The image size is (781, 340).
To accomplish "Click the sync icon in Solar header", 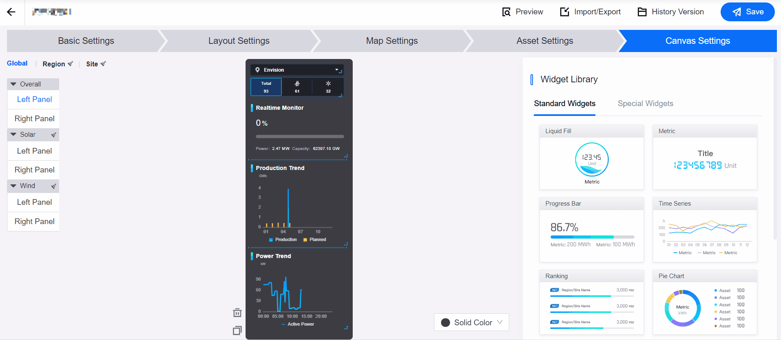I will (53, 135).
